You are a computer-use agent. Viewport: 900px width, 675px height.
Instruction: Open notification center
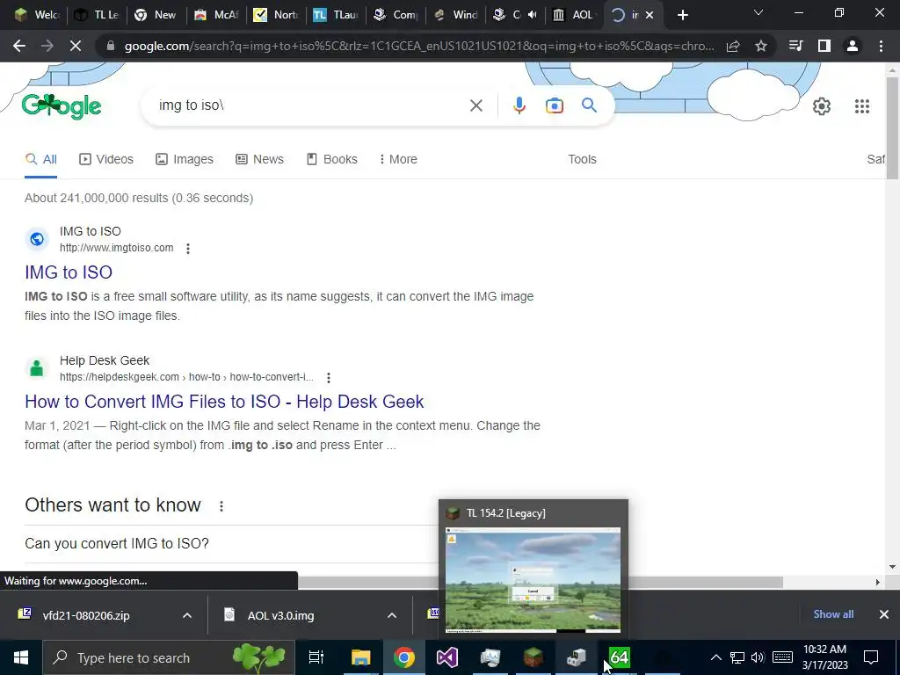pyautogui.click(x=871, y=657)
